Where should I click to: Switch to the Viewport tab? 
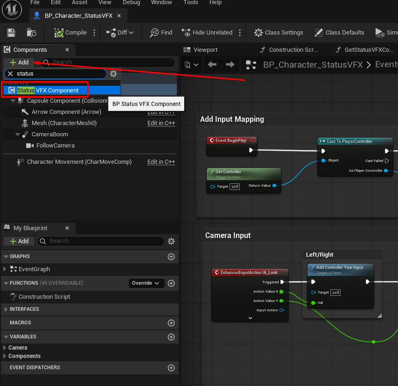201,50
